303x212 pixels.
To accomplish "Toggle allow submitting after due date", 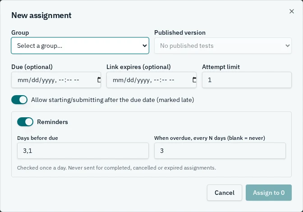I will tap(19, 100).
